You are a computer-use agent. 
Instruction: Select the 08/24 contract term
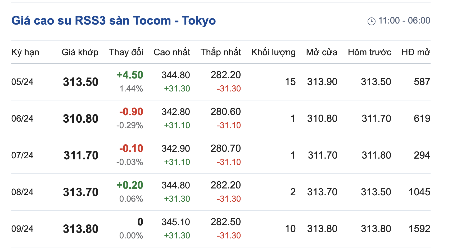tap(22, 192)
